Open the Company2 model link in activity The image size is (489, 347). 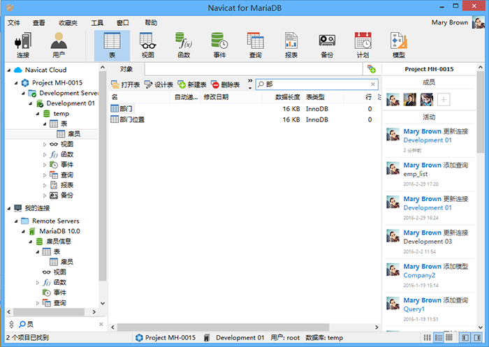click(419, 275)
